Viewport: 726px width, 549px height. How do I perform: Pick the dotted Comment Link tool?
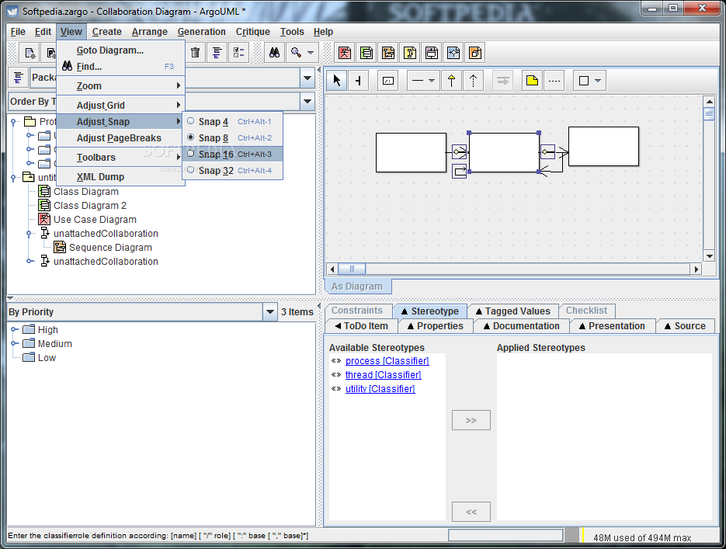[x=554, y=81]
